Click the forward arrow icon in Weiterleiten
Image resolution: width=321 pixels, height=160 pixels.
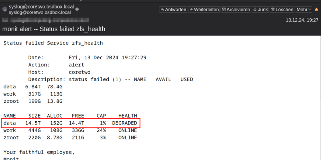191,9
